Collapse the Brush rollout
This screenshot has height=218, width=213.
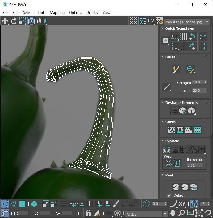162,57
